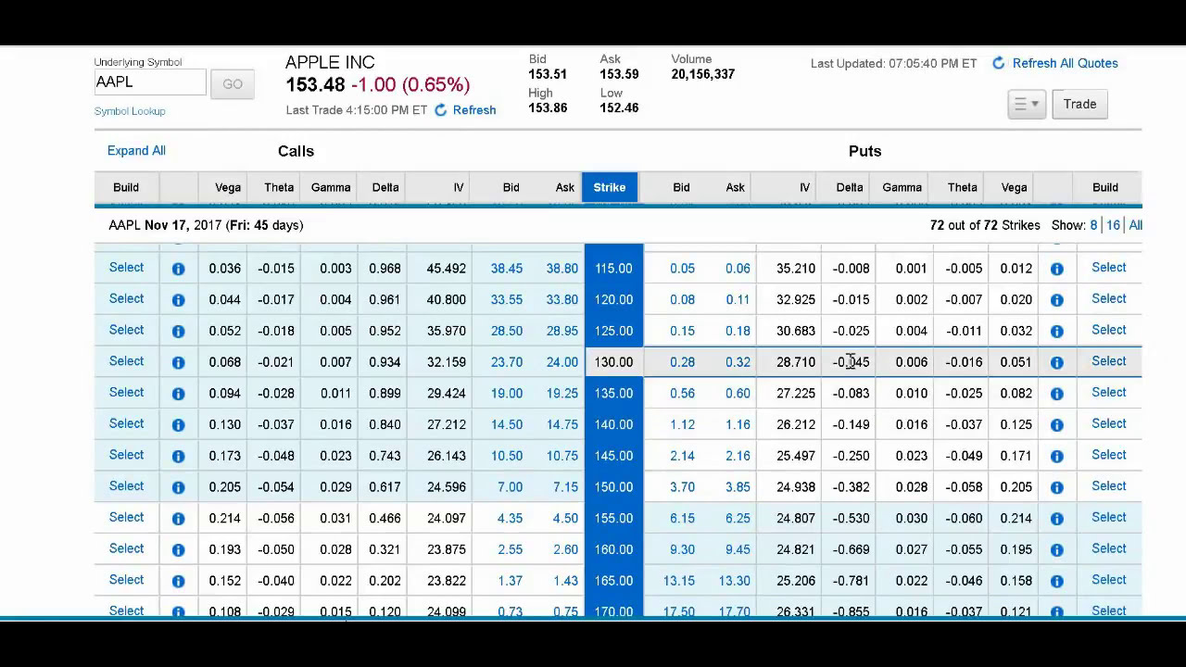Viewport: 1186px width, 667px height.
Task: Click call ask 2.60 at 160.00 strike
Action: 565,549
